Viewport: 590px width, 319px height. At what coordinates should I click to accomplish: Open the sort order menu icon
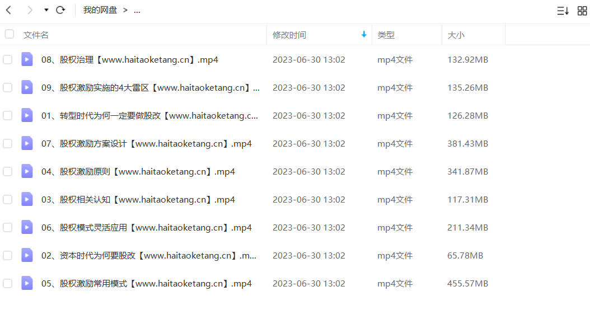point(563,11)
